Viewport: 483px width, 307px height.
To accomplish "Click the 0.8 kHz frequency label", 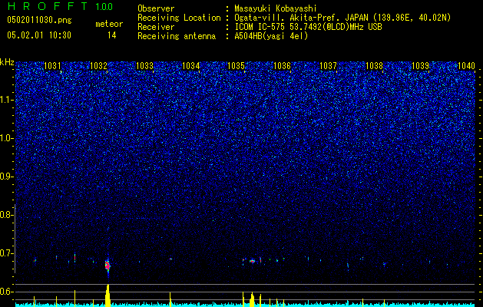I will point(6,215).
